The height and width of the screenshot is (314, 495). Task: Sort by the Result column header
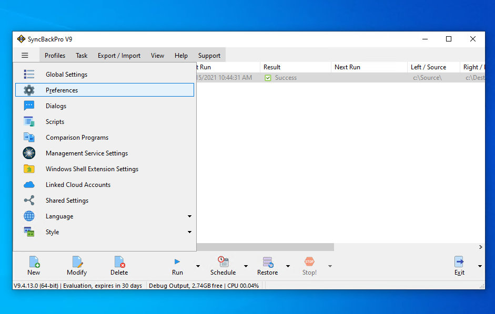pyautogui.click(x=296, y=67)
